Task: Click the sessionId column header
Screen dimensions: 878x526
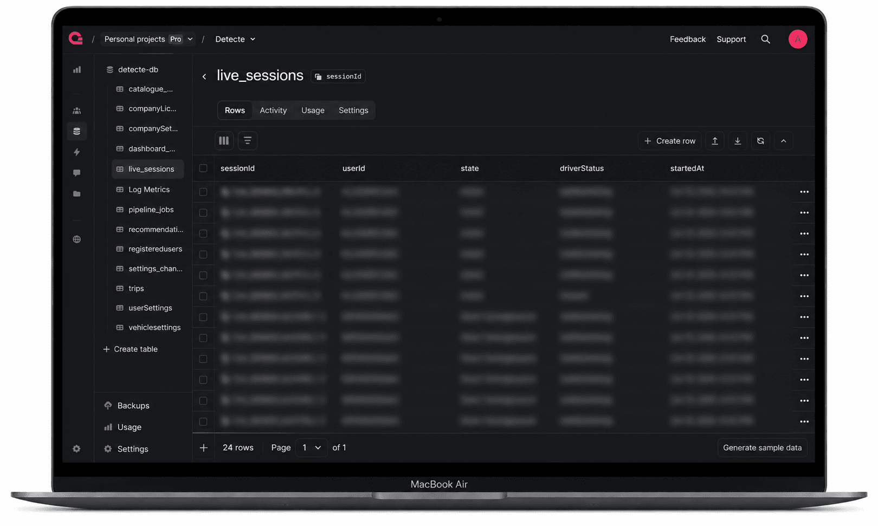Action: click(x=237, y=168)
